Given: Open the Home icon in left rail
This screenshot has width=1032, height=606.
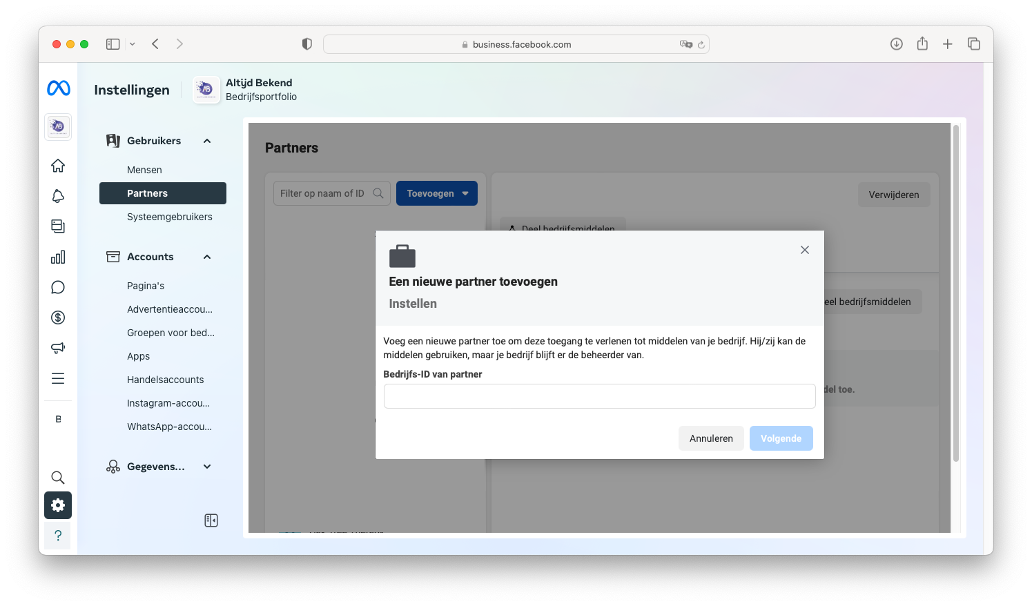Looking at the screenshot, I should pos(58,166).
